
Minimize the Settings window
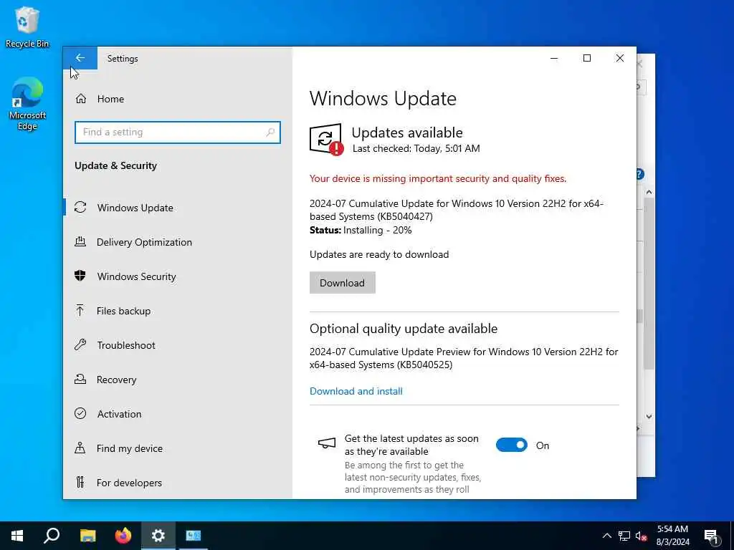(x=554, y=58)
